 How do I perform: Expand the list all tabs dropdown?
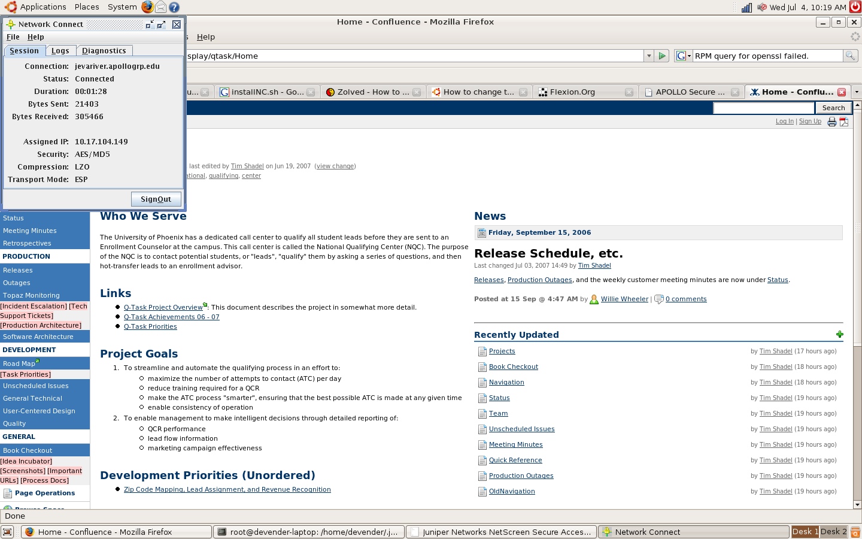tap(857, 92)
